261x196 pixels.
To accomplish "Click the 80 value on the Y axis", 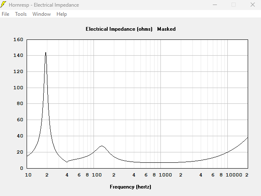I will point(20,103).
